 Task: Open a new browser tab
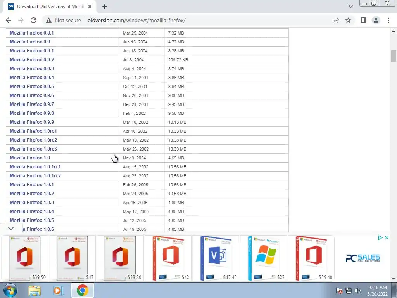coord(105,7)
